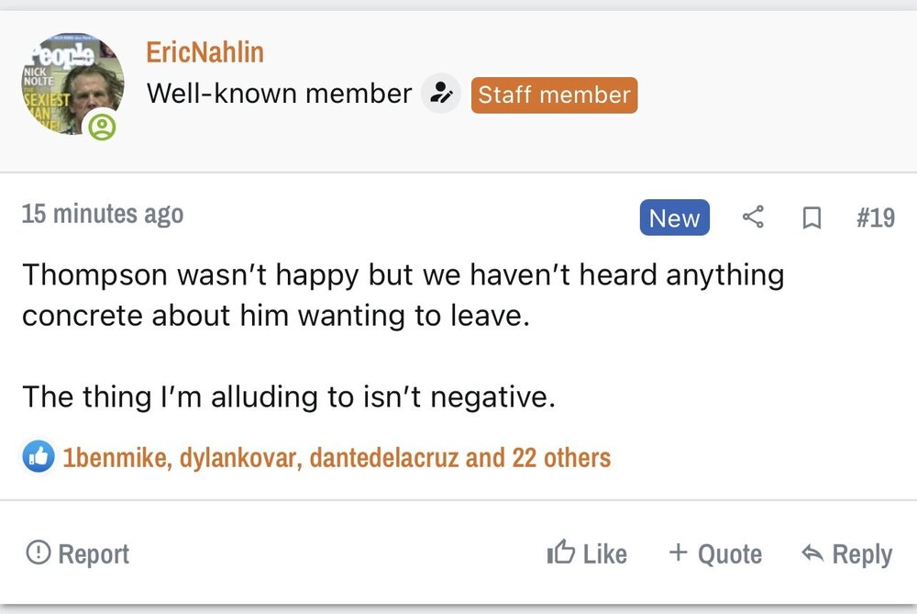This screenshot has width=917, height=614.
Task: Click the New post badge
Action: pos(674,218)
